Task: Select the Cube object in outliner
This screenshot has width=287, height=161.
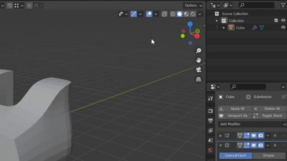Action: tap(240, 28)
